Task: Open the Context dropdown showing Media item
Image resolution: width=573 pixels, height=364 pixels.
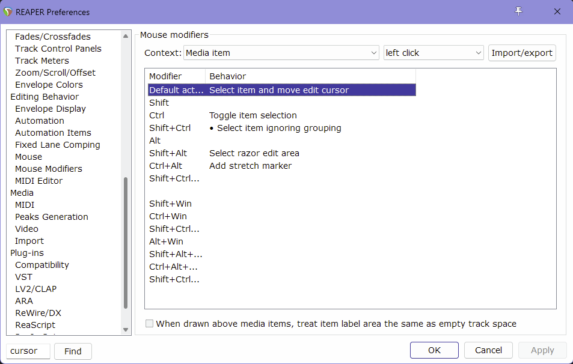Action: pyautogui.click(x=281, y=53)
